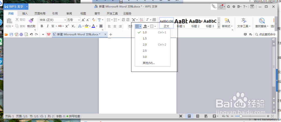Image resolution: width=281 pixels, height=122 pixels.
Task: Add a new document tab with plus button
Action: click(111, 34)
